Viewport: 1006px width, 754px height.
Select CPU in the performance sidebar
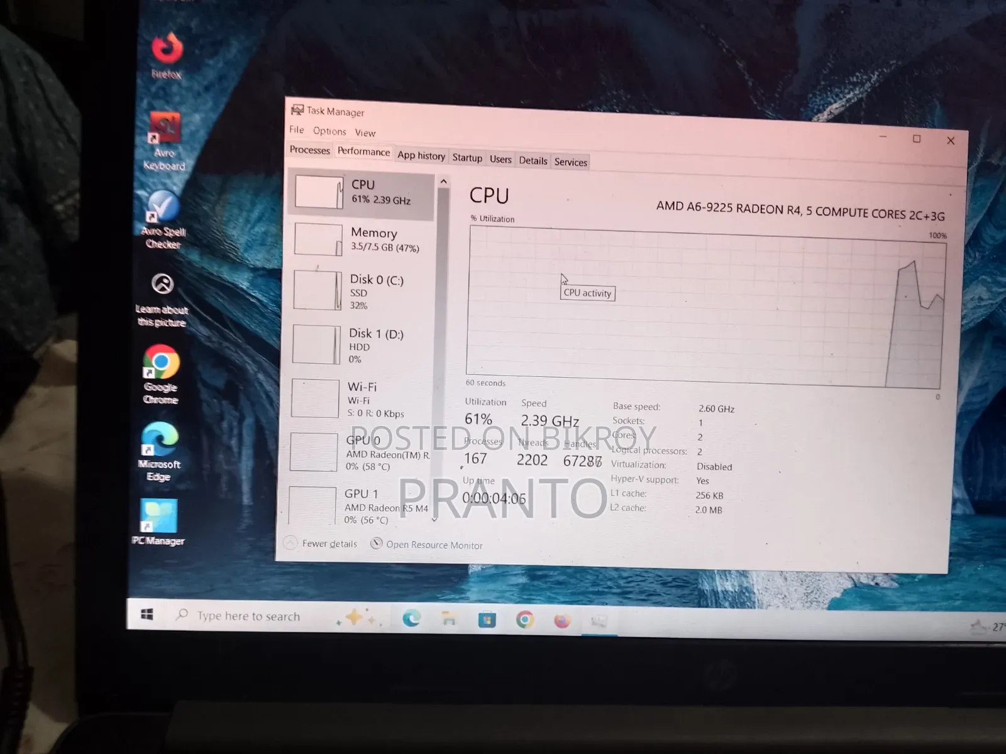point(362,193)
